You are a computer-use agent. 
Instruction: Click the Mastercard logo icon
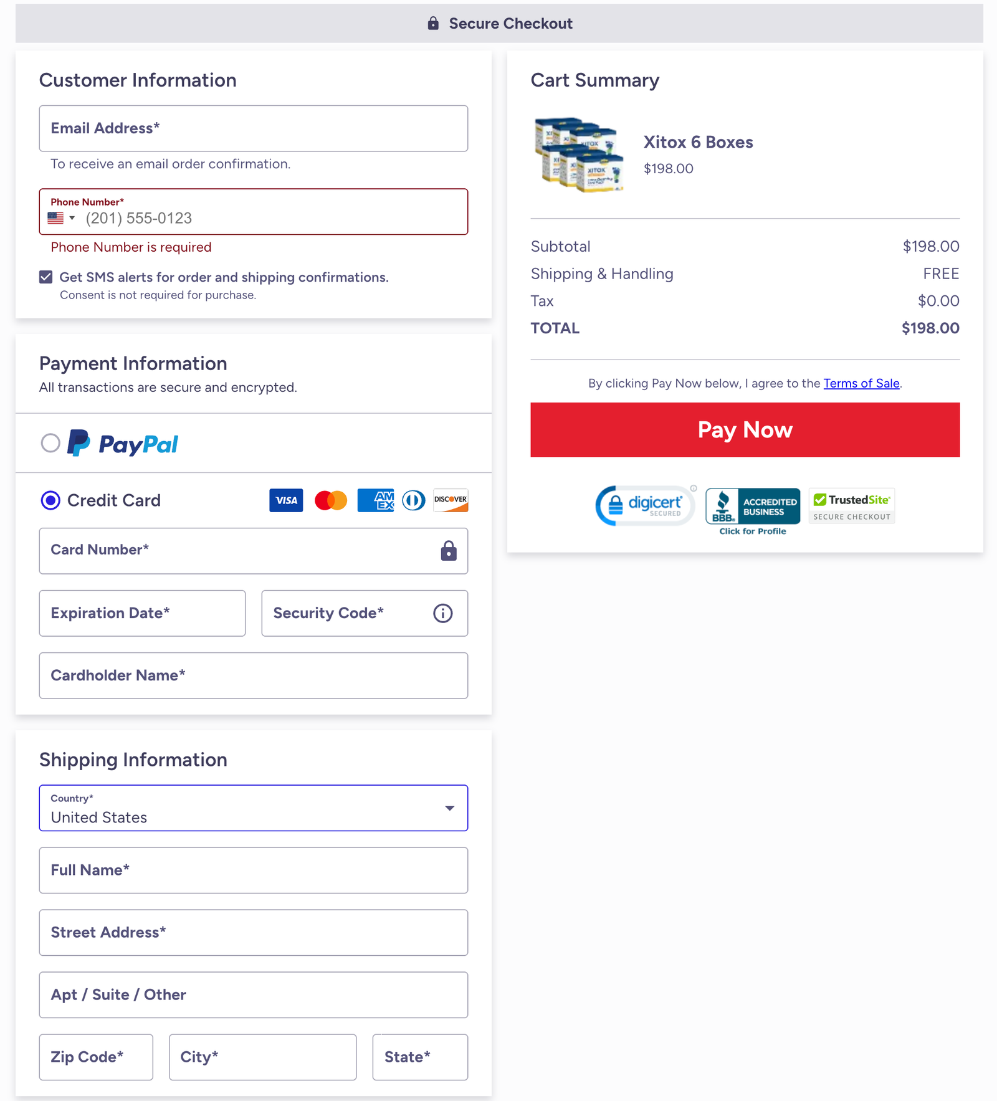(331, 500)
